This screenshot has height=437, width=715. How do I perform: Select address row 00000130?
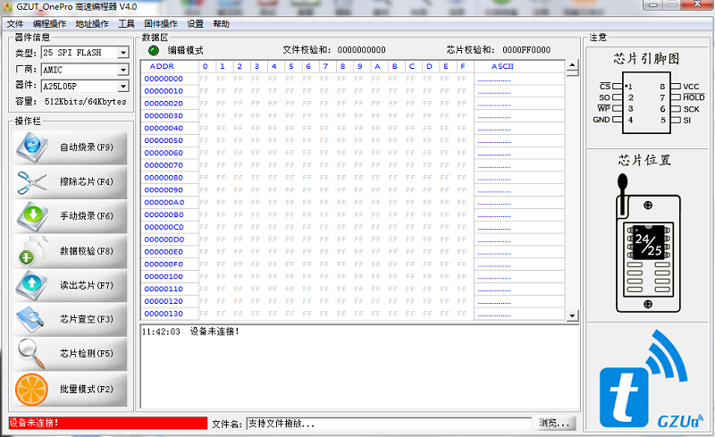[164, 314]
